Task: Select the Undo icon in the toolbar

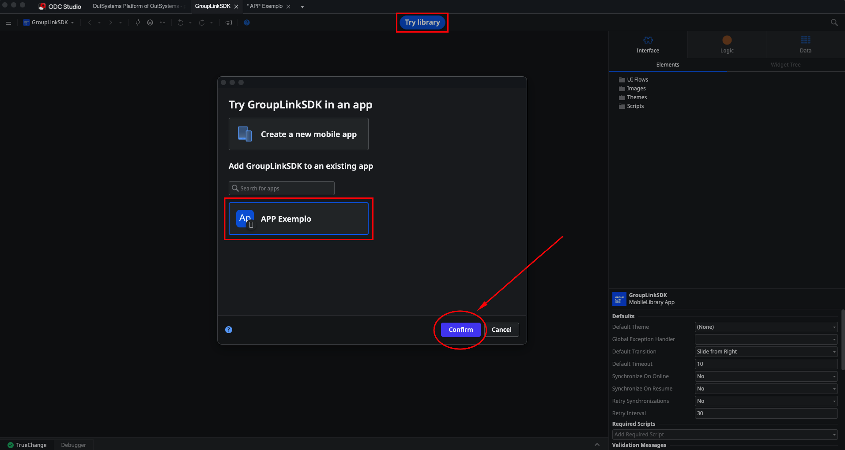Action: tap(180, 22)
